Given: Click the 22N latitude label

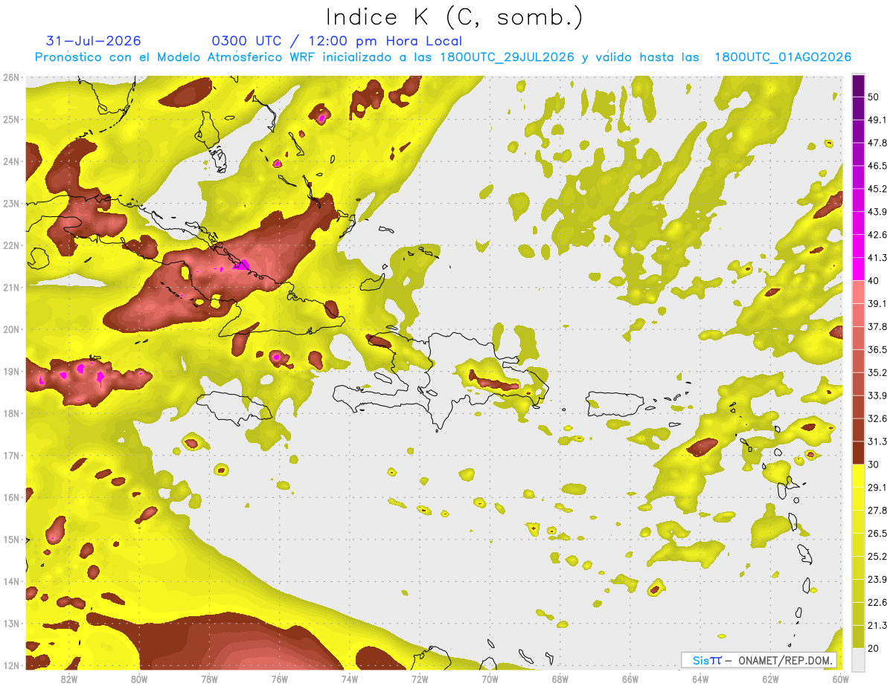Looking at the screenshot, I should click(x=11, y=245).
